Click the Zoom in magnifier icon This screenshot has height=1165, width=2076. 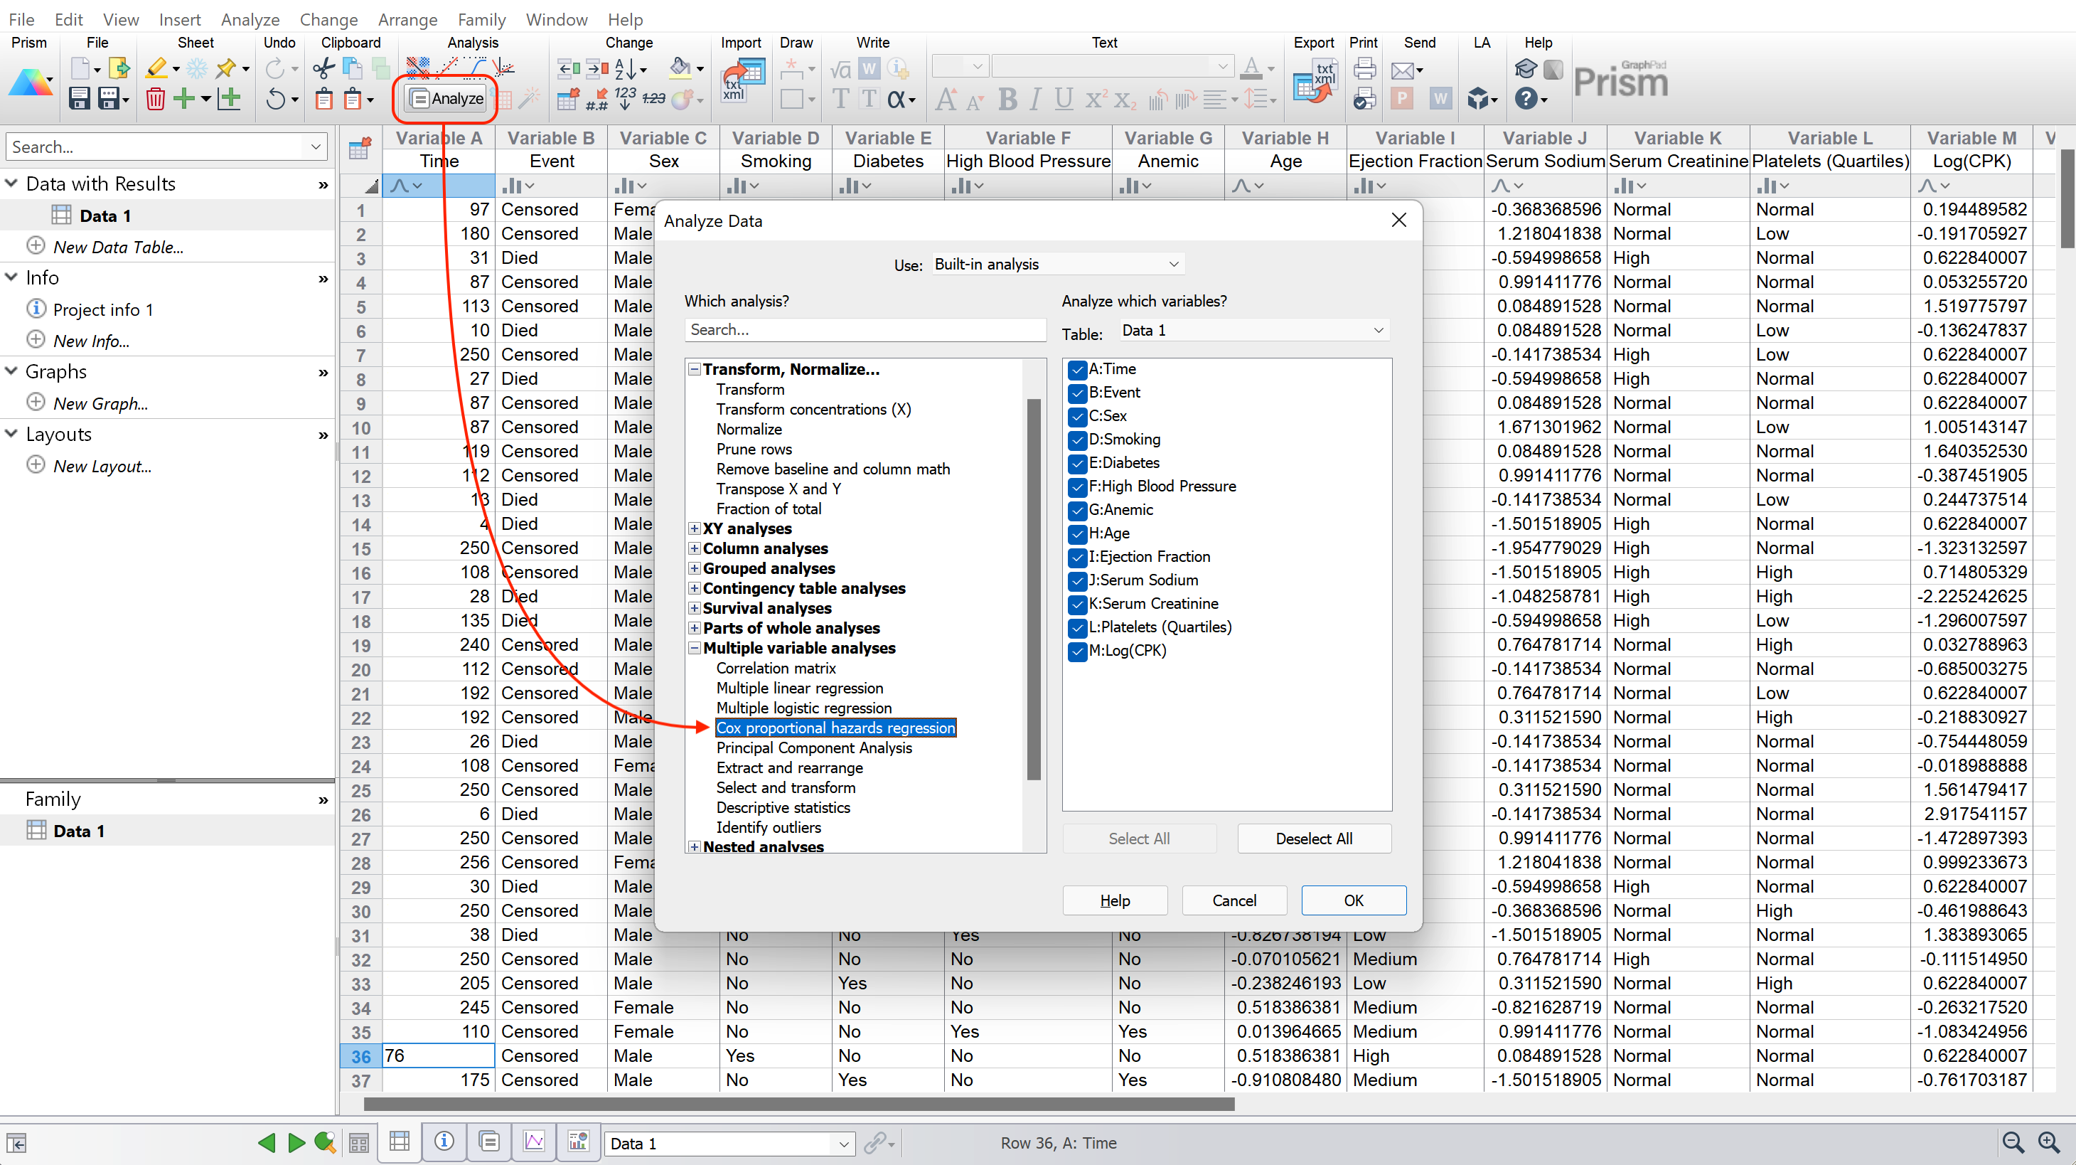[2048, 1142]
